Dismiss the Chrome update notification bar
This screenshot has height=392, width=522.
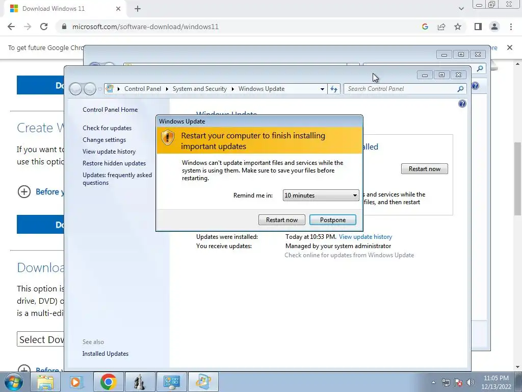509,47
